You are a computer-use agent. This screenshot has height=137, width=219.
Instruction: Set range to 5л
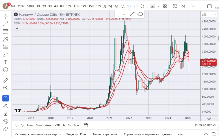[70, 125]
